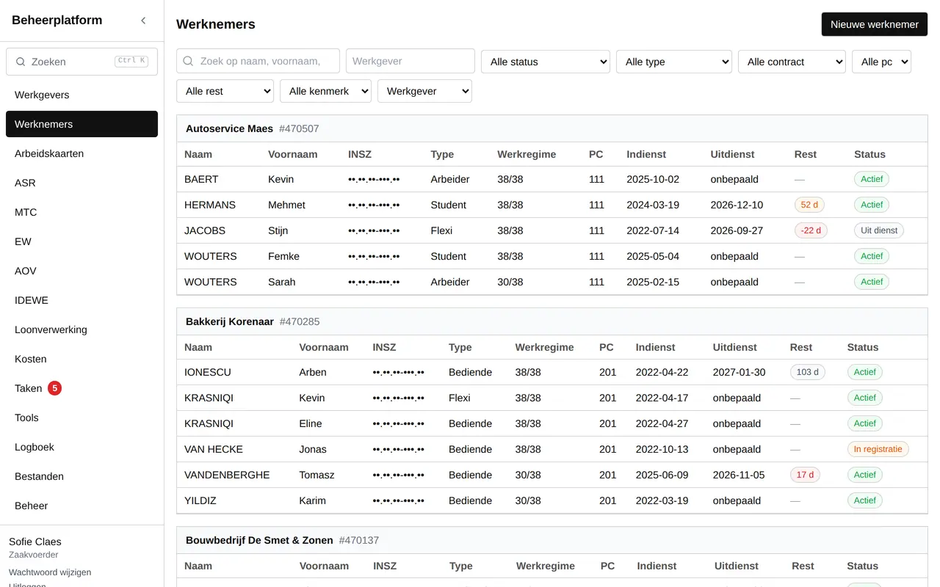Click the Bouwbedrijf De Smet & Zonen header
940x587 pixels.
pyautogui.click(x=552, y=540)
